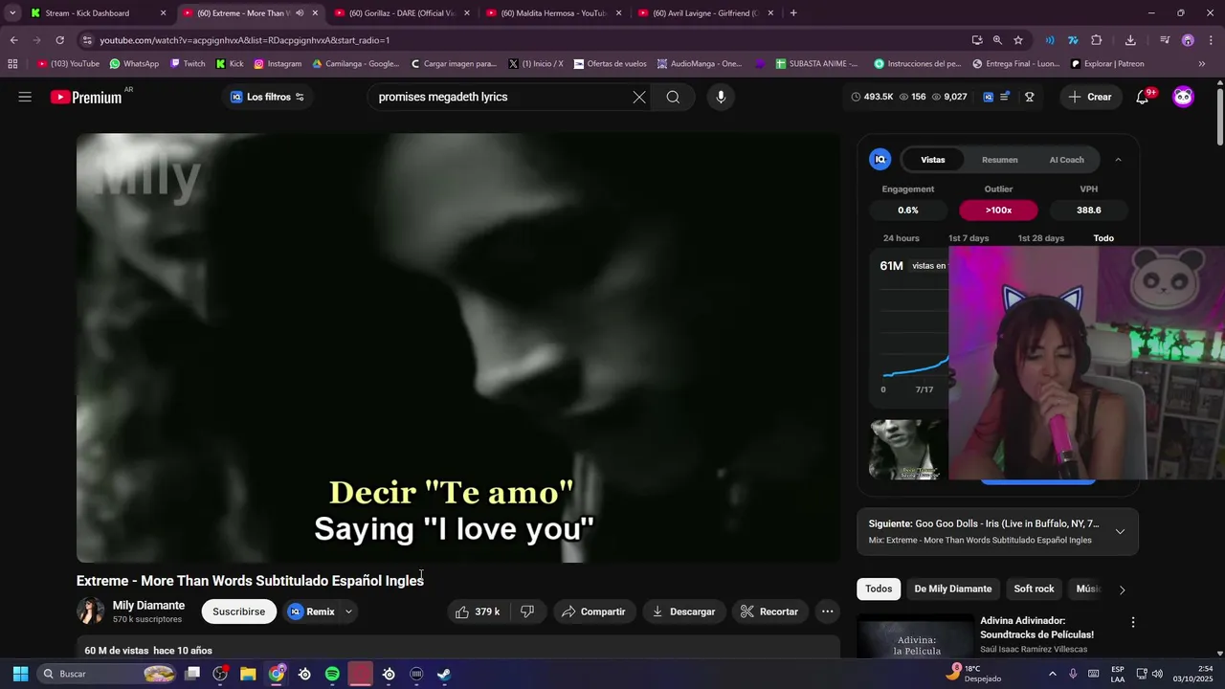The image size is (1225, 689).
Task: Open the notifications bell
Action: 1142,97
